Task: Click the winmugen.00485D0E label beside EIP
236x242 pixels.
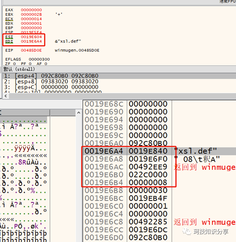Action: (77, 50)
